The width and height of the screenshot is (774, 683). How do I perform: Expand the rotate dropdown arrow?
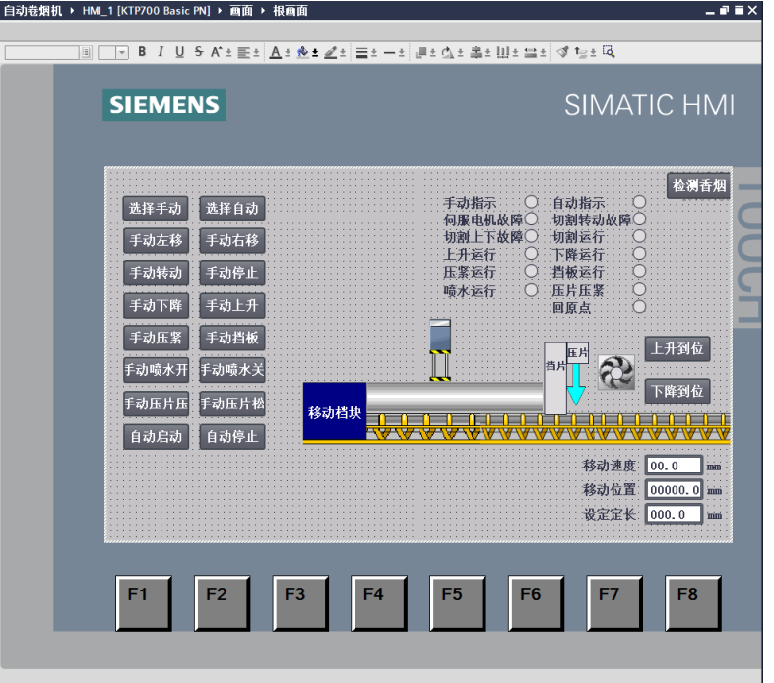coord(461,53)
